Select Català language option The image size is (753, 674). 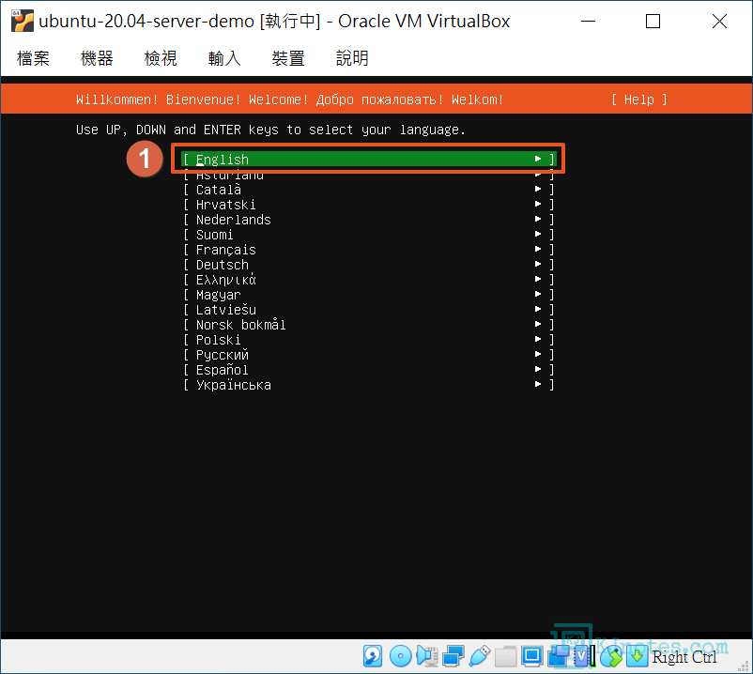368,189
